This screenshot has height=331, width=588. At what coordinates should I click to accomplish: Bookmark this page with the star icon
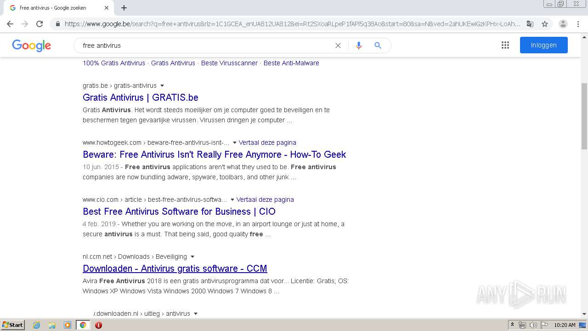(x=545, y=24)
